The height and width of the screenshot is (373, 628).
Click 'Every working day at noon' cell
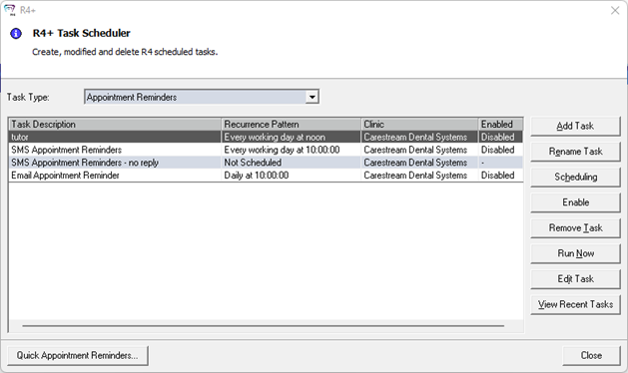pyautogui.click(x=292, y=137)
